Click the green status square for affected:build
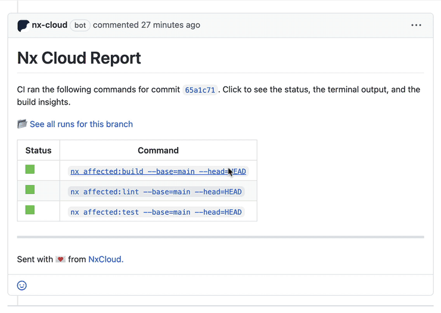 click(x=30, y=169)
